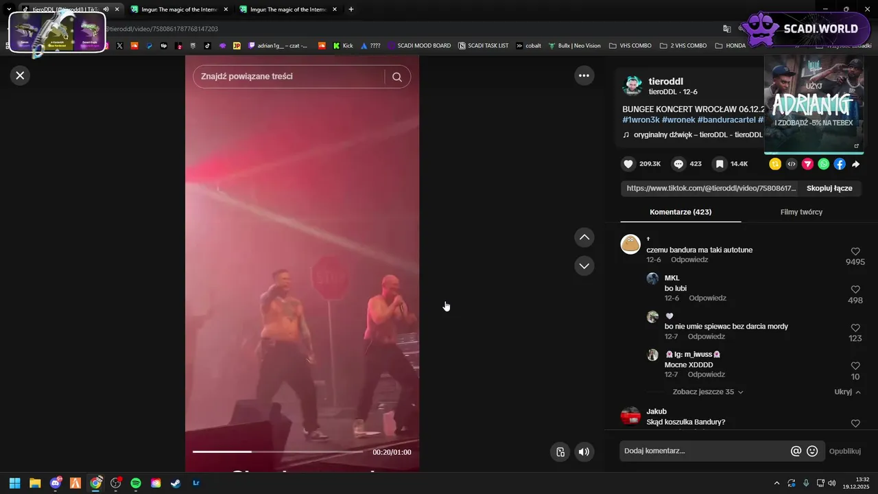The width and height of the screenshot is (878, 494).
Task: Show hidden system tray icons chevron
Action: click(776, 483)
